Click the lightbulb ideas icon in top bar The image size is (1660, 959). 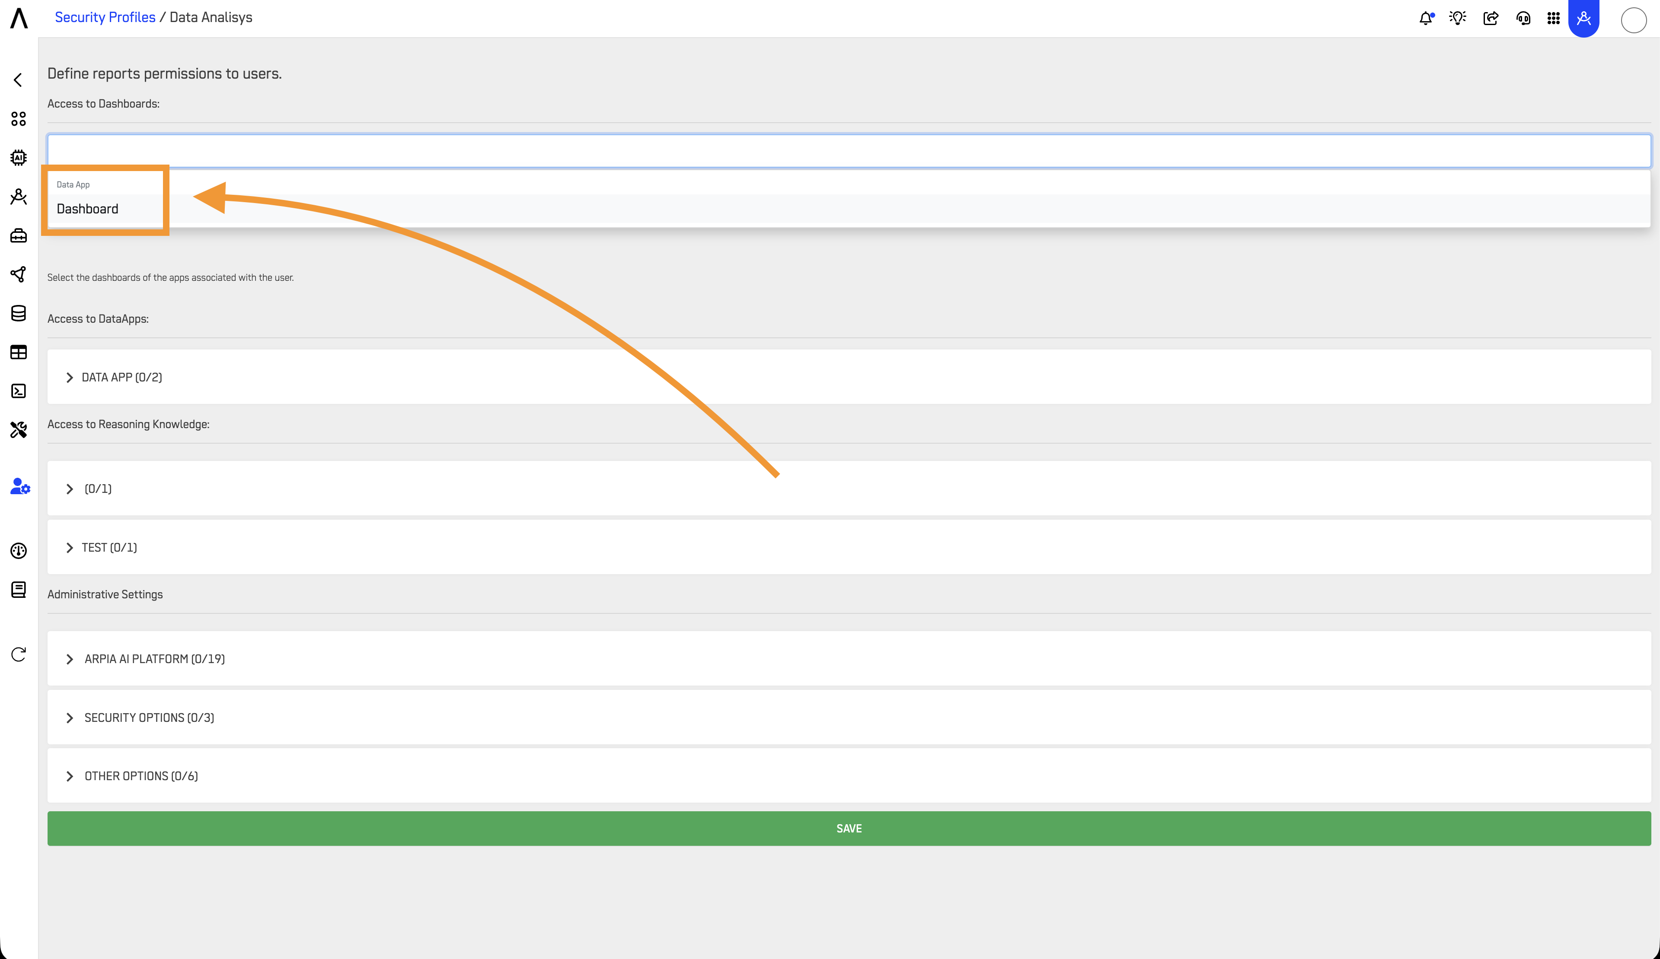[1457, 18]
